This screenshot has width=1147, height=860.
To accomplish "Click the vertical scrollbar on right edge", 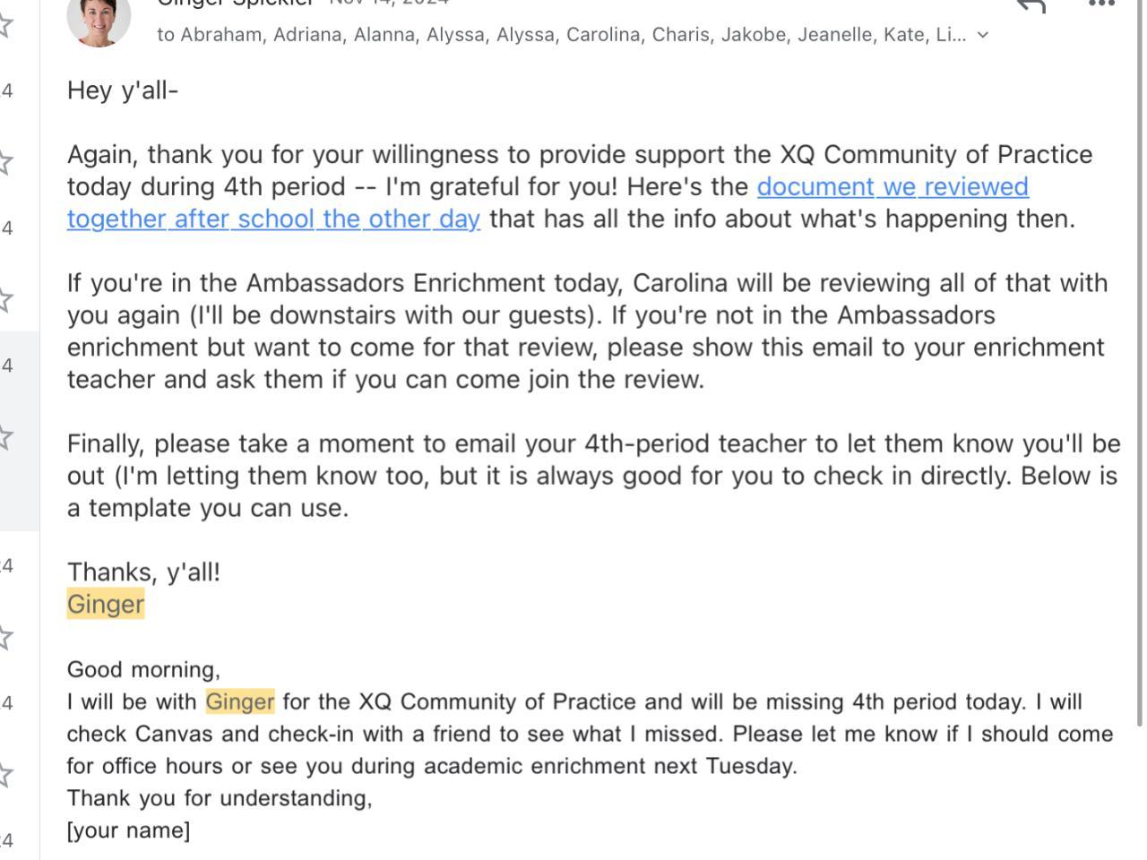I will (1140, 358).
